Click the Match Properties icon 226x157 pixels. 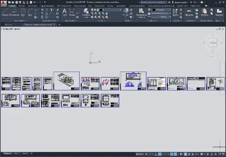coord(141,13)
